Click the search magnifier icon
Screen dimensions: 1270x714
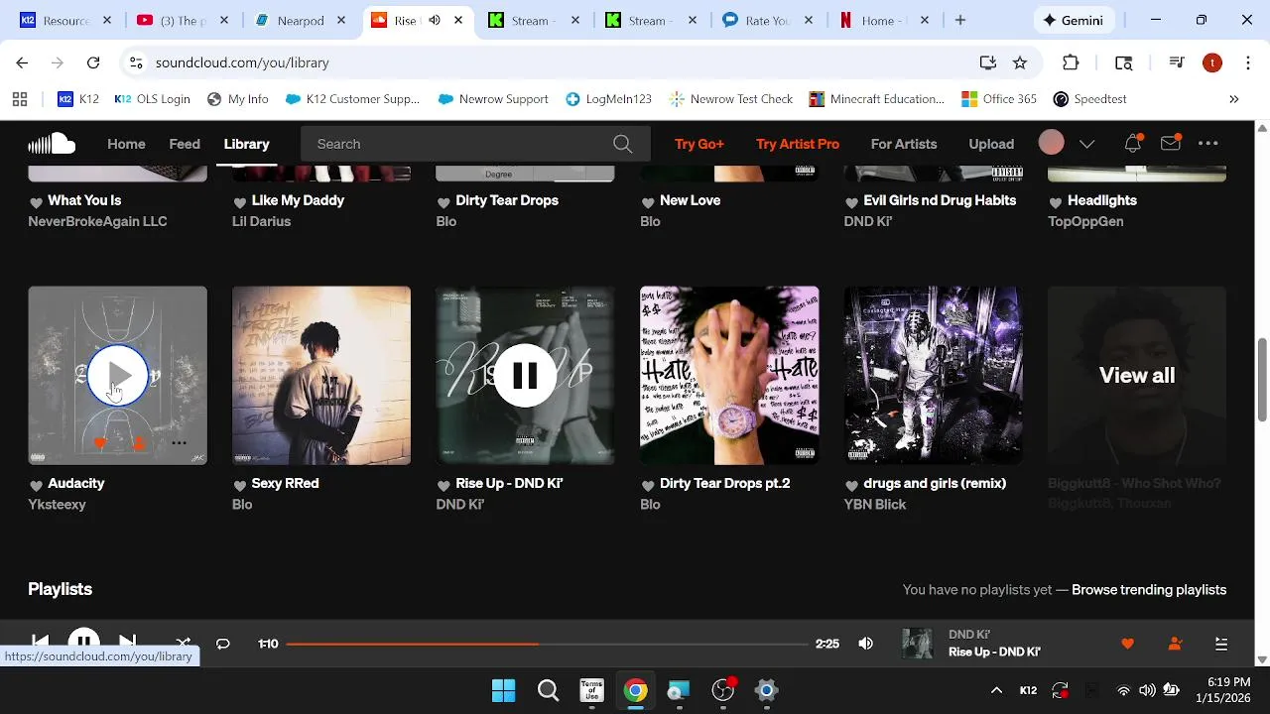622,144
